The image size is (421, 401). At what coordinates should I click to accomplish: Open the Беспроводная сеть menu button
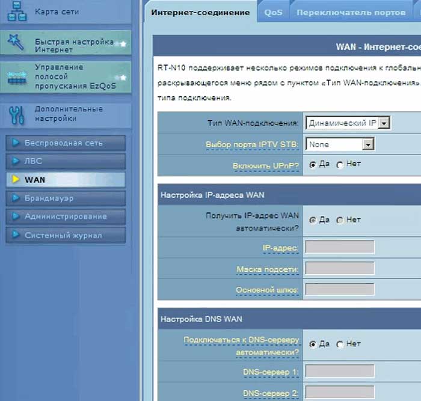click(66, 143)
